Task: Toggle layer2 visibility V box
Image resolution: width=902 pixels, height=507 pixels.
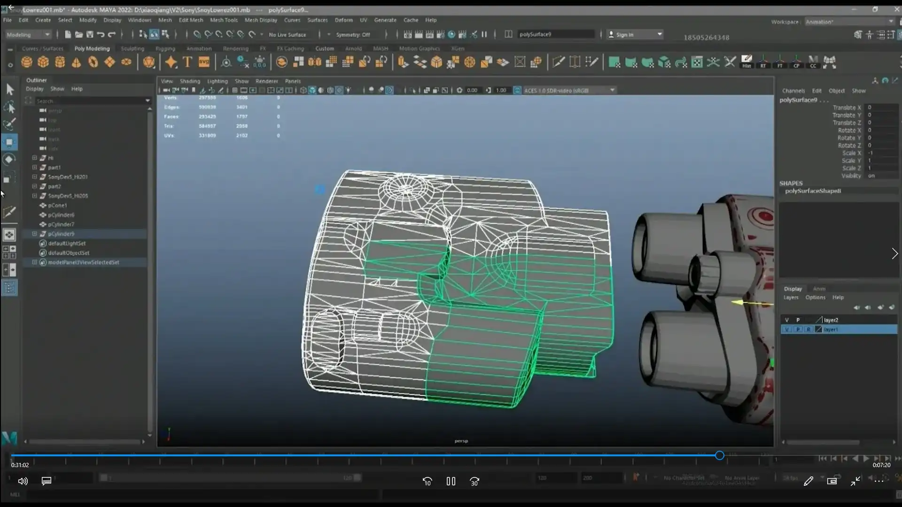Action: (x=787, y=320)
